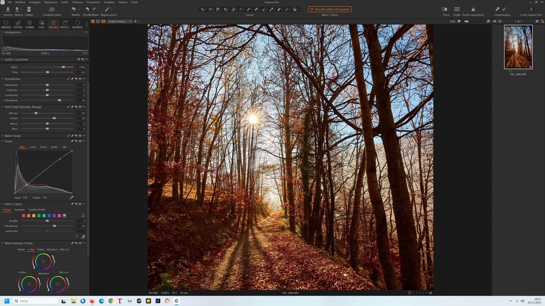Select the DSC_4482.NEF thumbnail

[x=518, y=47]
